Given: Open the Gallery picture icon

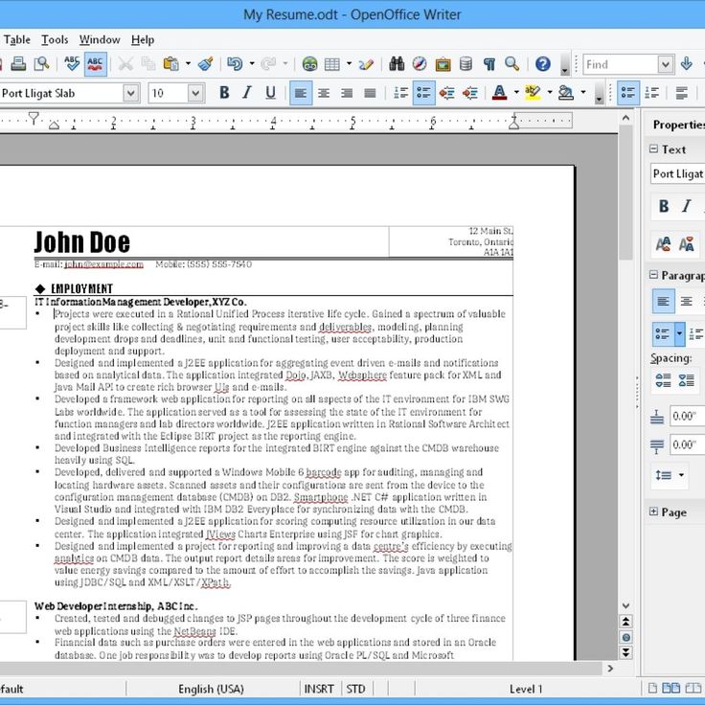Looking at the screenshot, I should 443,64.
